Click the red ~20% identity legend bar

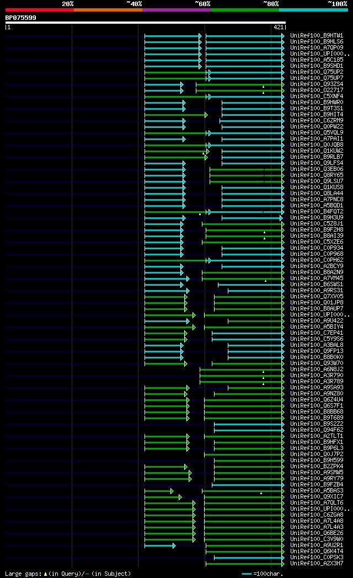[39, 10]
